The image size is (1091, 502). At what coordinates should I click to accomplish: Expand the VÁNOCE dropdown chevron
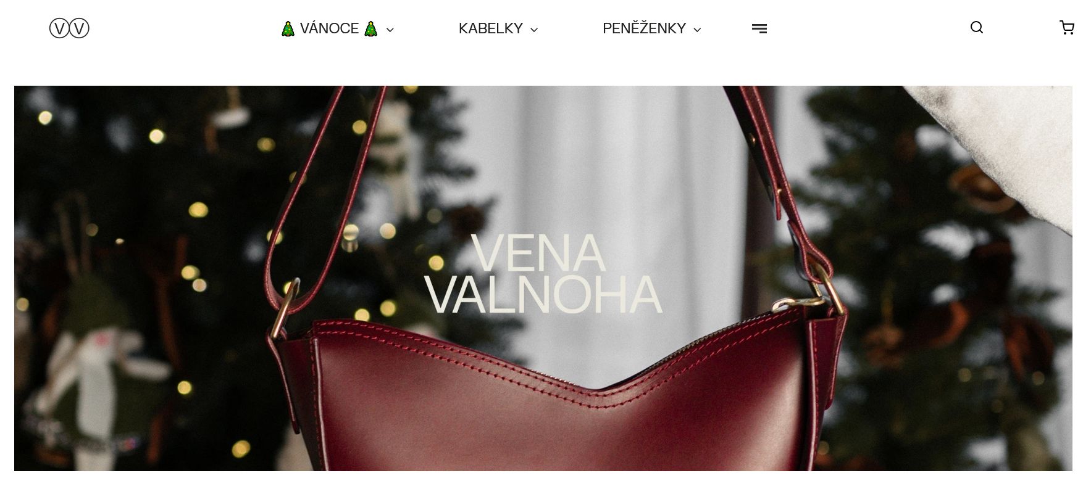[390, 30]
